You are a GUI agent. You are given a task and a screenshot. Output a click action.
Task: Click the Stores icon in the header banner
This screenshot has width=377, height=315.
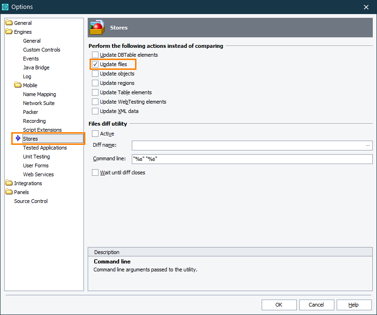pyautogui.click(x=96, y=27)
